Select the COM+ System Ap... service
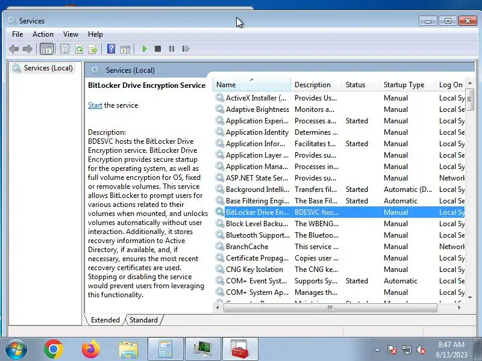 coord(339,292)
